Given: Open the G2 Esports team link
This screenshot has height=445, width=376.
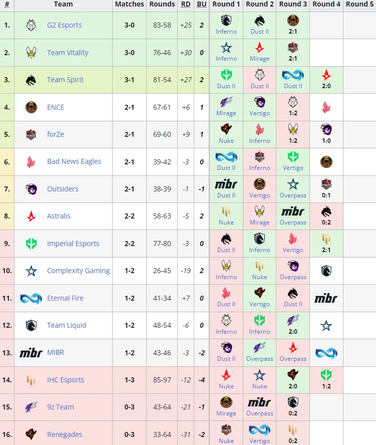Looking at the screenshot, I should point(65,25).
